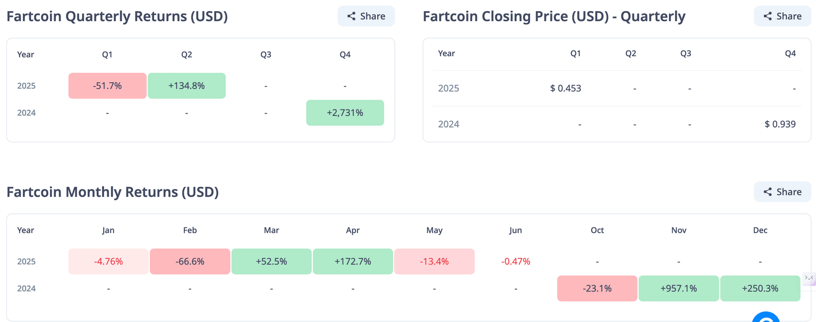Select the 2025 Q1 -51.7% return cell
The height and width of the screenshot is (322, 816).
click(x=107, y=85)
